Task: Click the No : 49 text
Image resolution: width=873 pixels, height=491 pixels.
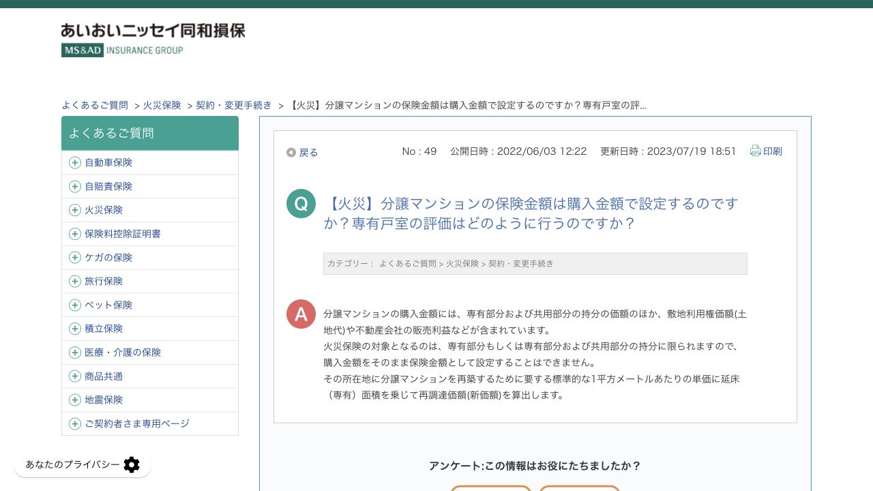Action: pos(419,151)
